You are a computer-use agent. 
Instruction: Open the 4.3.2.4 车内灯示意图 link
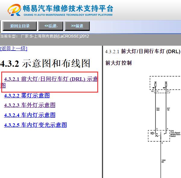coord(30,115)
